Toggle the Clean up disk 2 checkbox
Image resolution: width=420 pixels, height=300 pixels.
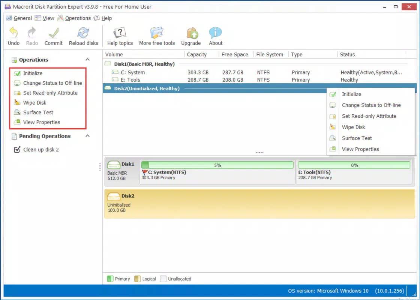17,150
